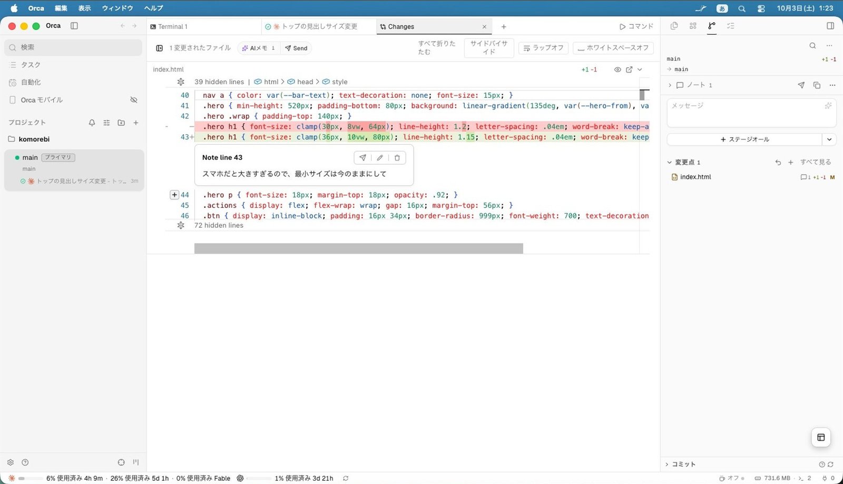
Task: Click すべて見る in changes
Action: [816, 163]
